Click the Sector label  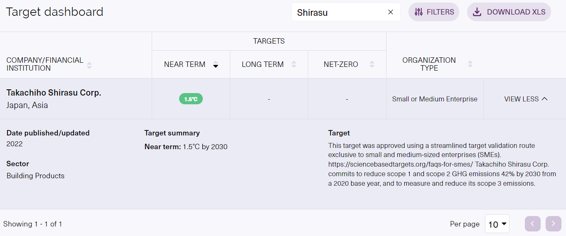click(x=17, y=164)
